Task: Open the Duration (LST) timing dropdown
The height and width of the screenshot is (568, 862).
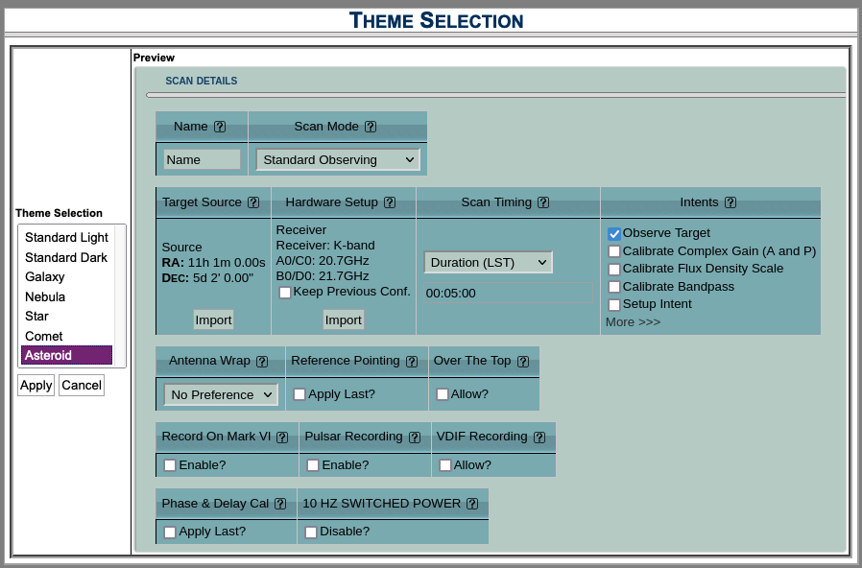Action: coord(488,262)
